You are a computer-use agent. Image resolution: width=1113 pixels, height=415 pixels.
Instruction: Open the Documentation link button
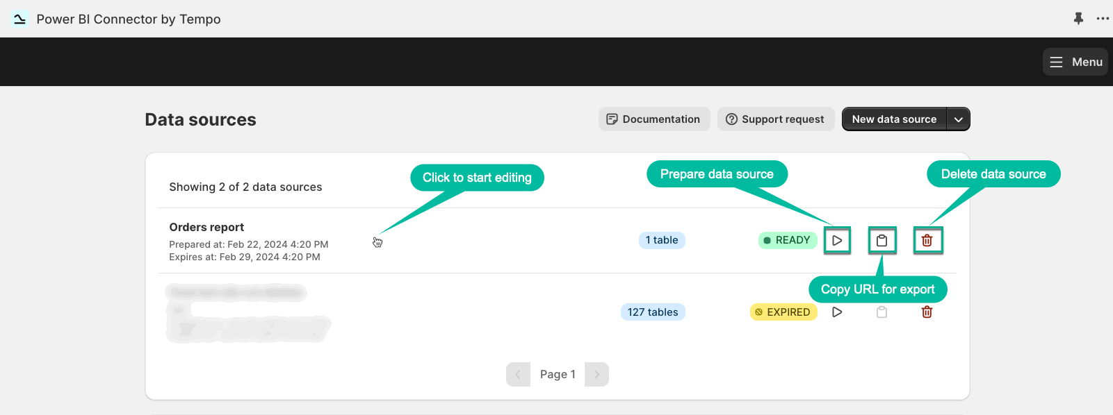pos(654,119)
